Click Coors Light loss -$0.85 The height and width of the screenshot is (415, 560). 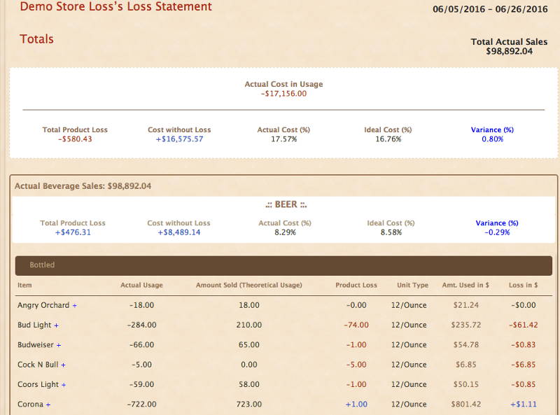tap(523, 385)
